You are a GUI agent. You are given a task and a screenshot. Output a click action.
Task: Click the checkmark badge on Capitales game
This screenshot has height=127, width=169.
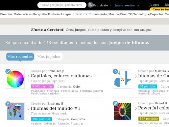coord(8,71)
